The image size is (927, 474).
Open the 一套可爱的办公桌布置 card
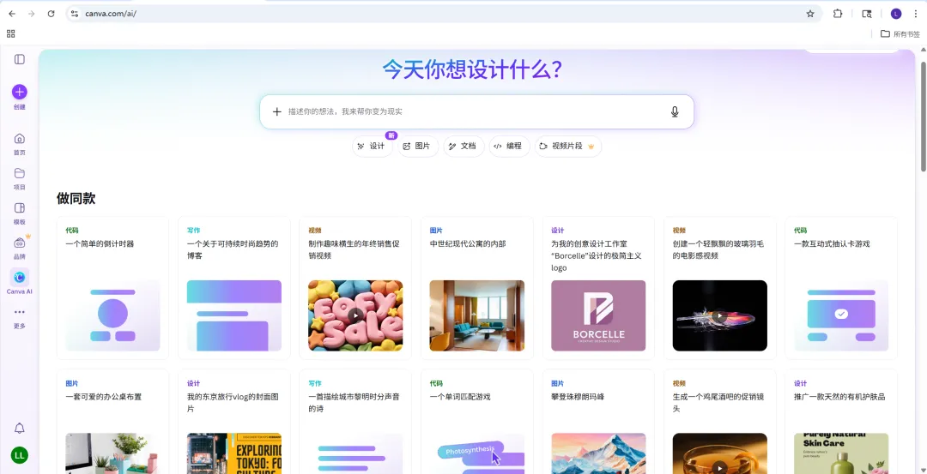(112, 422)
